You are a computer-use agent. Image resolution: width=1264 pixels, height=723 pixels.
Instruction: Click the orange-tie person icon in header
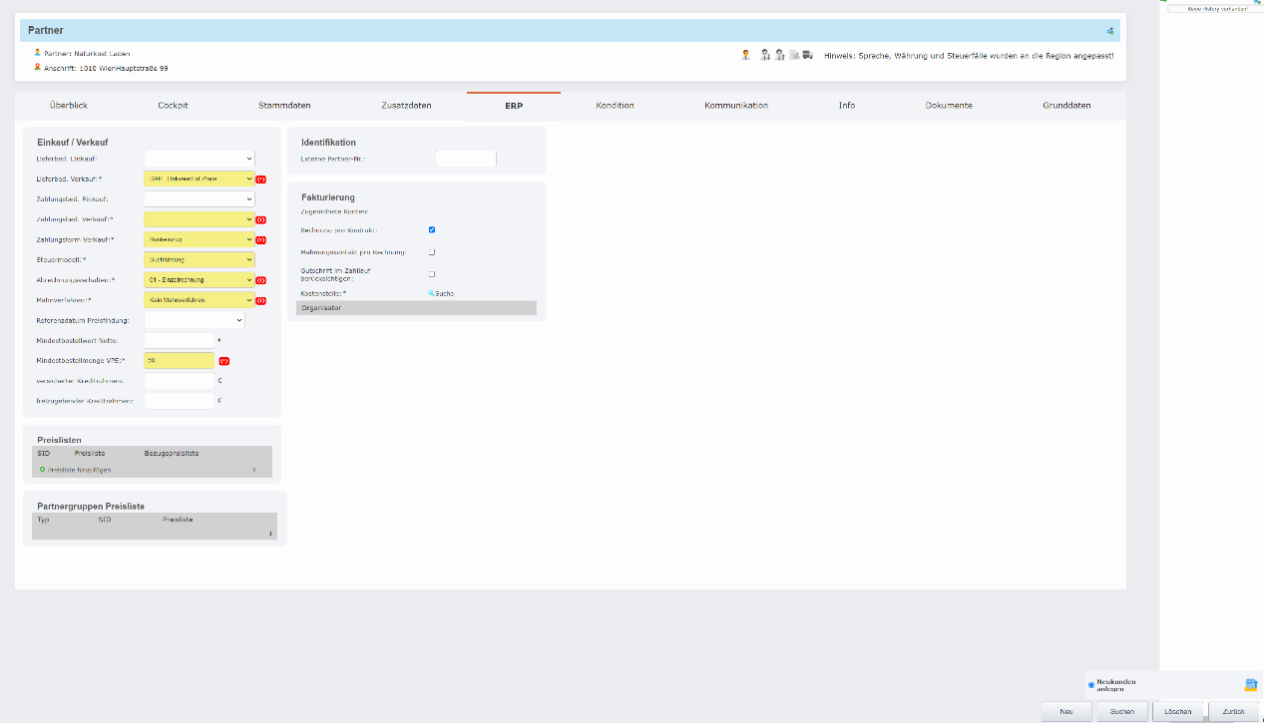coord(745,55)
